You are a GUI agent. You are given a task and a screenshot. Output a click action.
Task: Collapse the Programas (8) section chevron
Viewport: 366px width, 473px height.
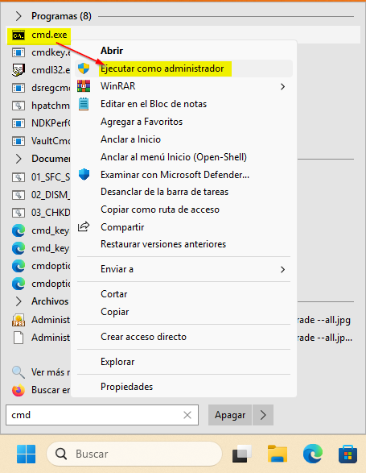(19, 16)
